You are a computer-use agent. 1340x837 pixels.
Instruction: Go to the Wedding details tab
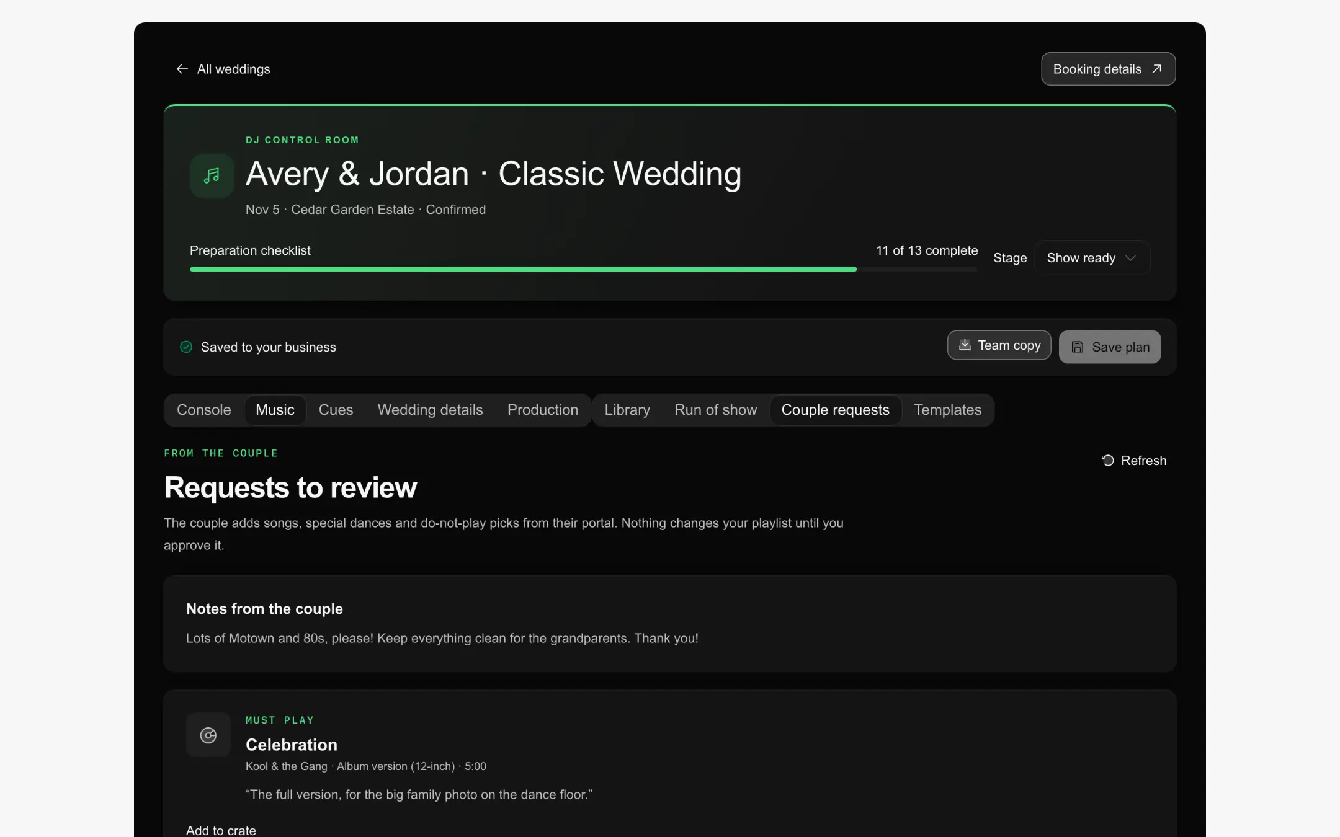tap(430, 410)
